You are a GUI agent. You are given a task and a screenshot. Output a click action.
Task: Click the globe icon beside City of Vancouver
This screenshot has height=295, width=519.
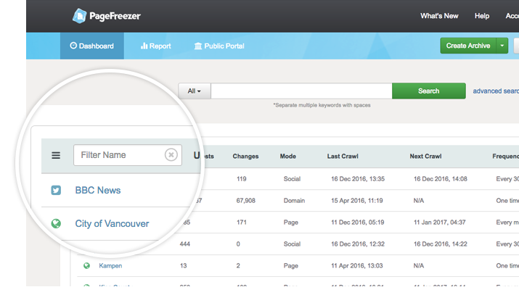(56, 224)
